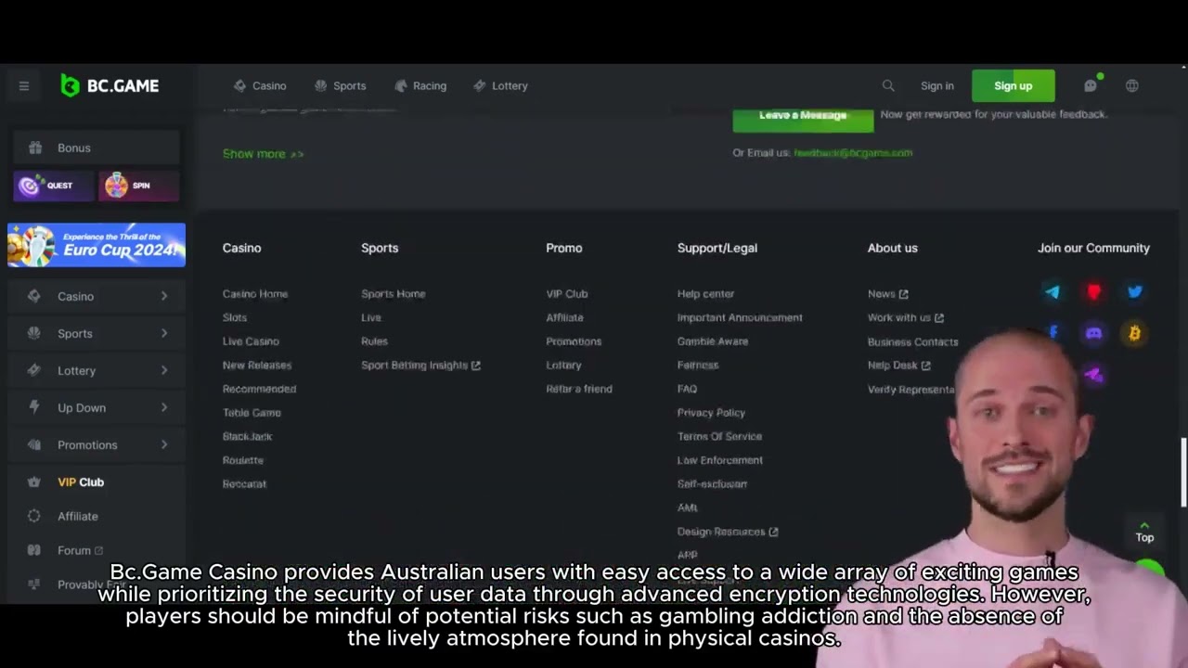
Task: Click the Affiliate icon in sidebar
Action: pos(34,516)
